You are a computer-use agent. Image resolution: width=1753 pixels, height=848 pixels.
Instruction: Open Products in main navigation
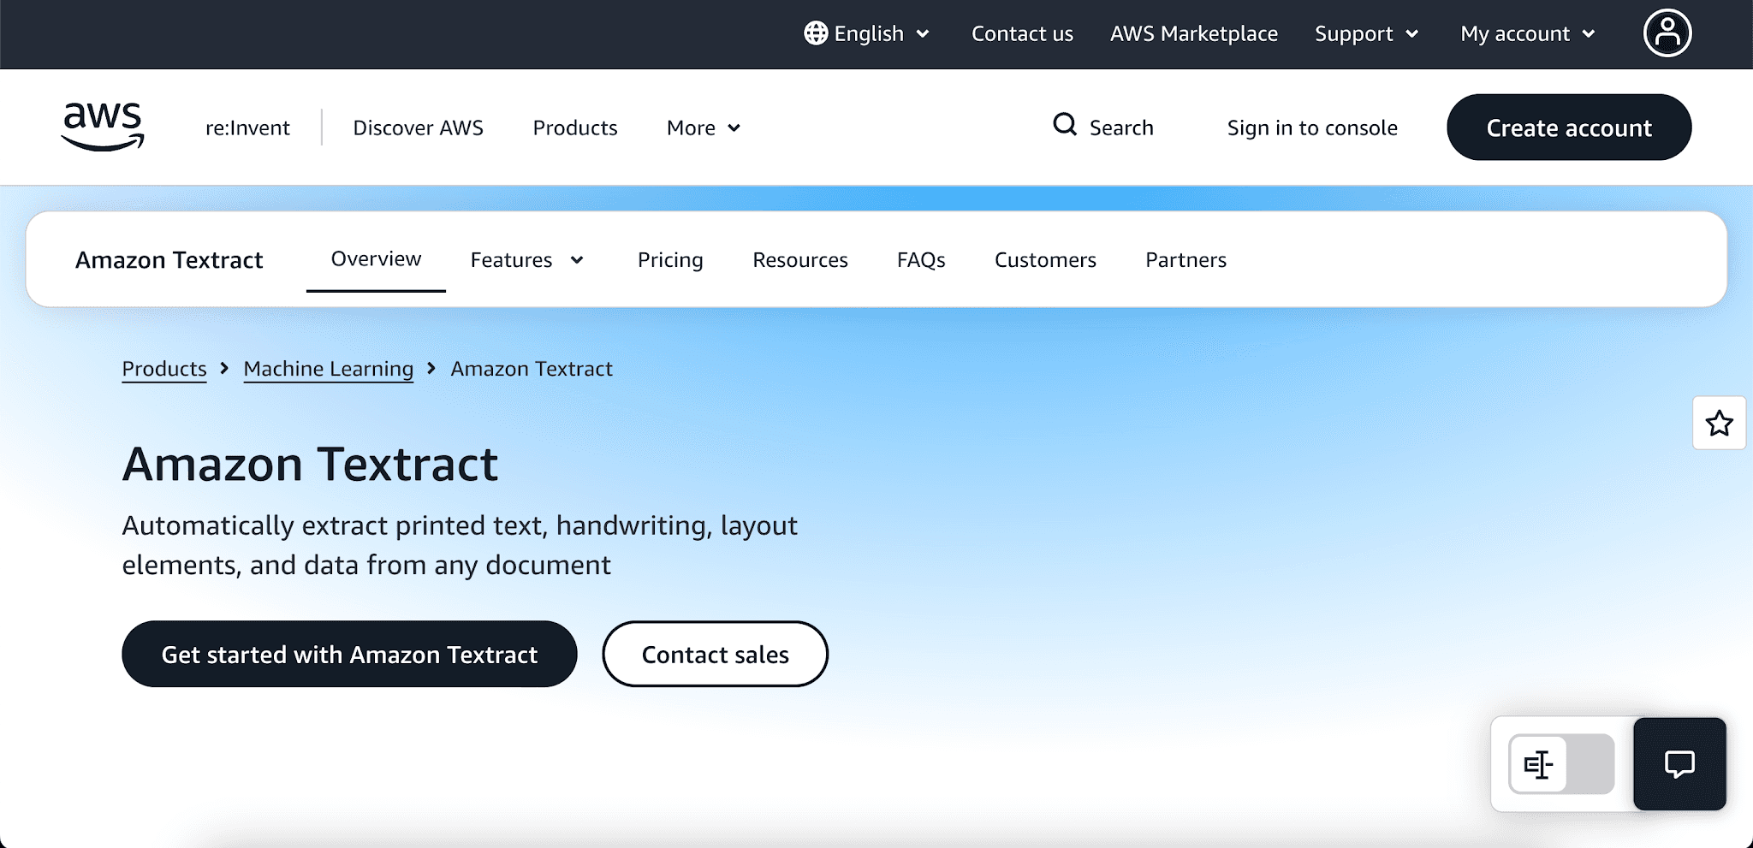pyautogui.click(x=575, y=127)
